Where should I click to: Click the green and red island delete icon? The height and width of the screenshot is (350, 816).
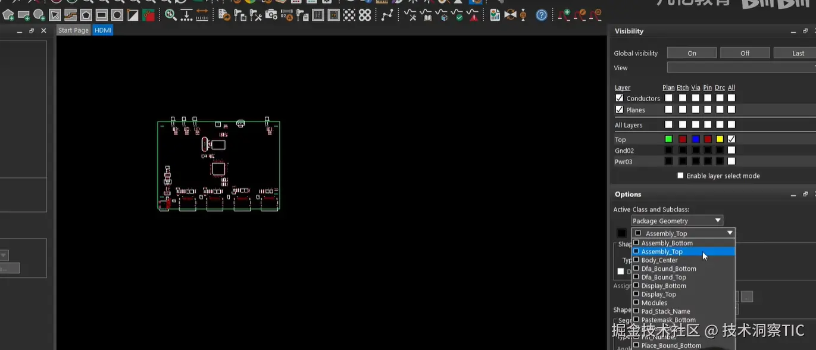click(148, 15)
